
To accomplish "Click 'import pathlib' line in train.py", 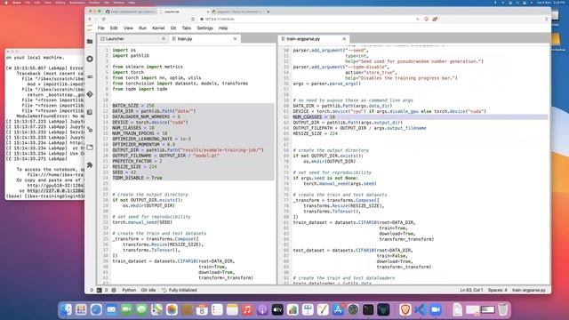I will (131, 55).
